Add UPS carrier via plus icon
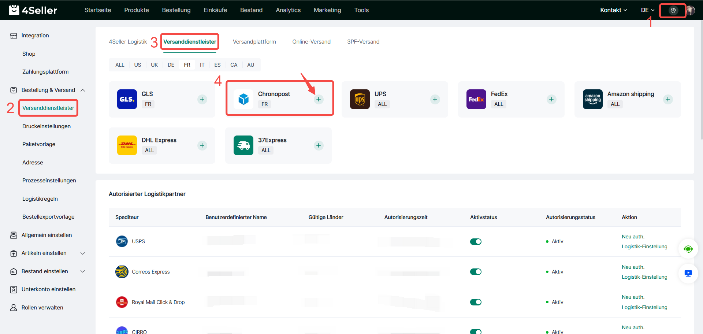This screenshot has width=703, height=334. pos(435,99)
